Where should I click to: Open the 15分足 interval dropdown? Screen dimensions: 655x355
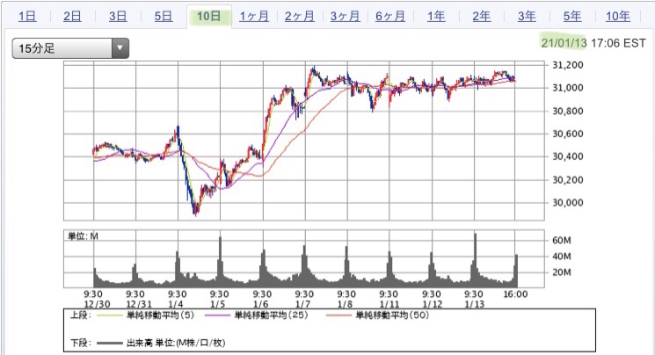70,48
